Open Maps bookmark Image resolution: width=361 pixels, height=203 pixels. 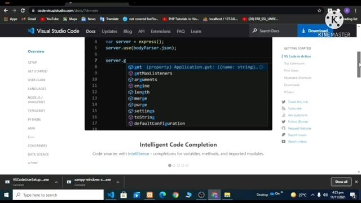[70, 19]
